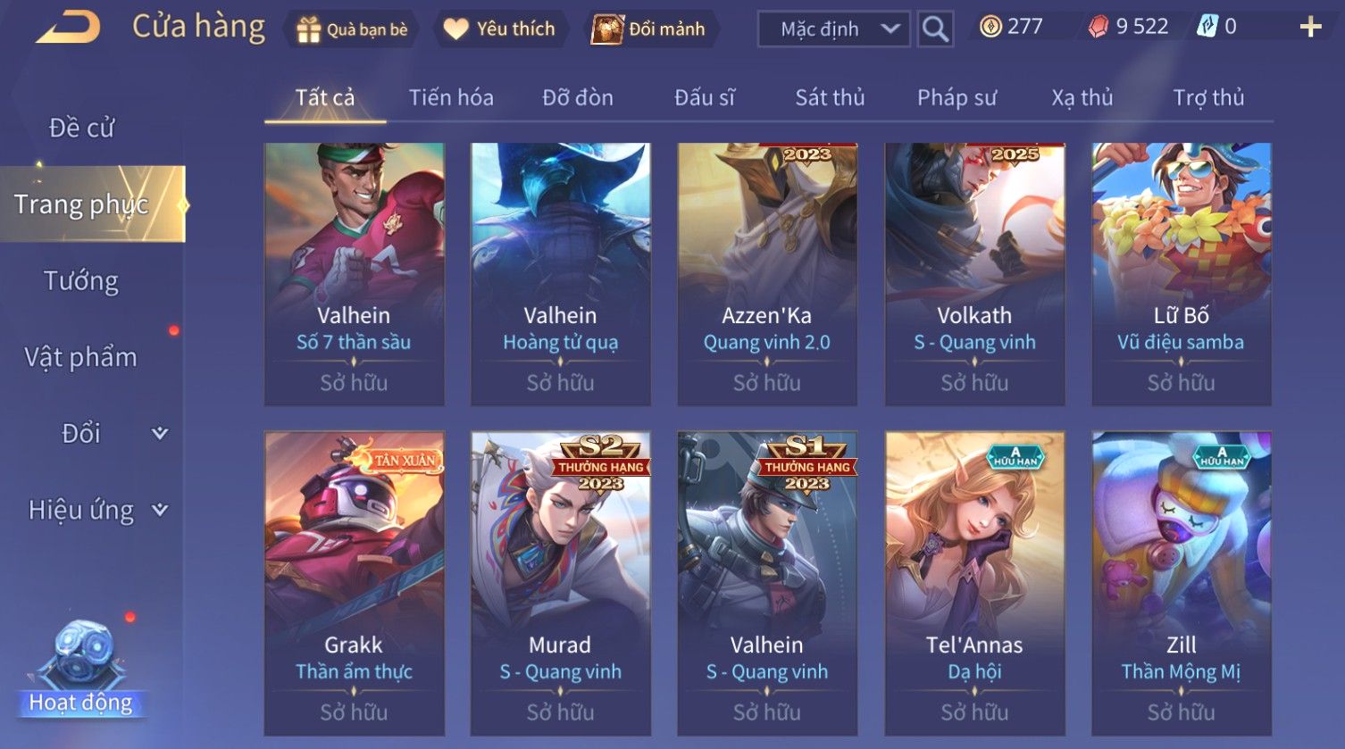Select Vật phẩm in the sidebar
The width and height of the screenshot is (1345, 749).
coord(81,357)
